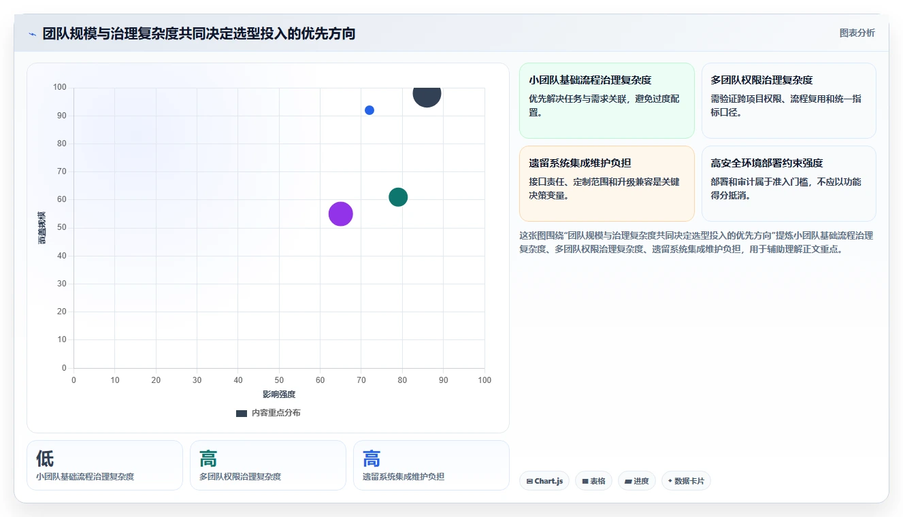Toggle the 内容重点分布 legend swatch
Image resolution: width=903 pixels, height=517 pixels.
242,413
